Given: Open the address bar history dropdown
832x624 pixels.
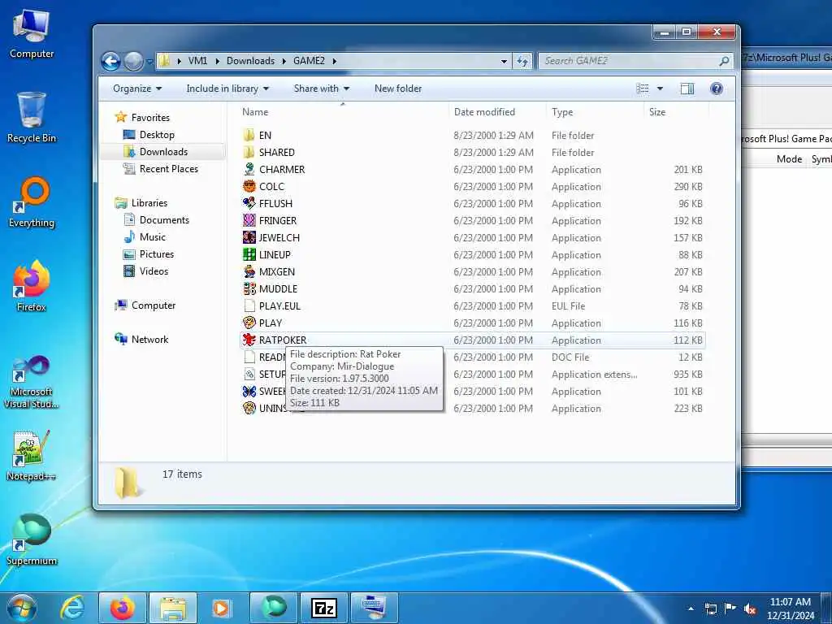Looking at the screenshot, I should tap(504, 61).
